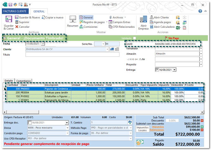This screenshot has height=151, width=212.
Task: Open the FACTURAS CLIENTE ribbon tab
Action: click(15, 11)
